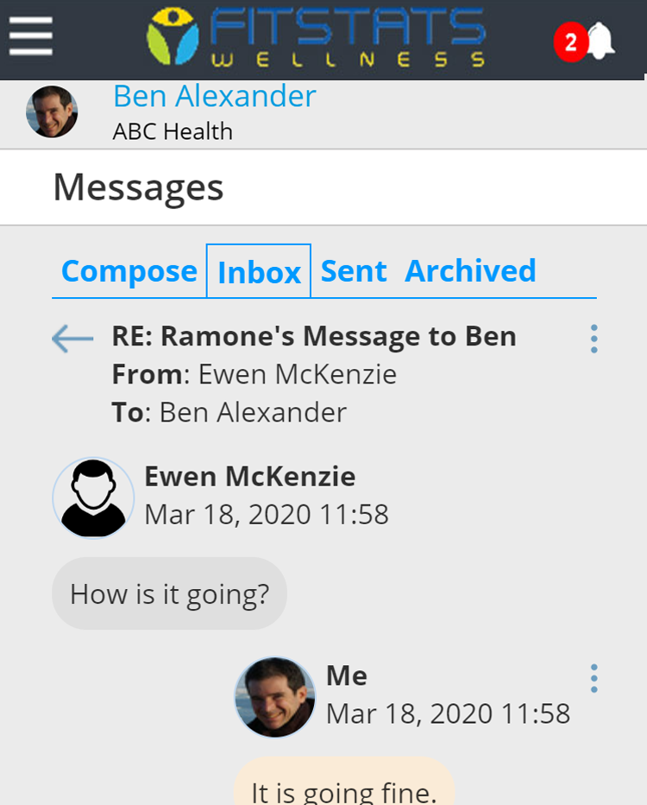This screenshot has height=805, width=647.
Task: Open the Sent tab
Action: [354, 271]
